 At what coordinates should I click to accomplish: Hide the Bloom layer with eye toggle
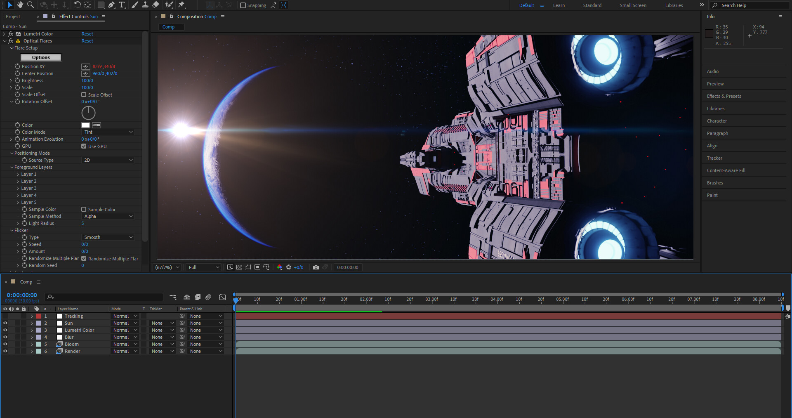5,344
